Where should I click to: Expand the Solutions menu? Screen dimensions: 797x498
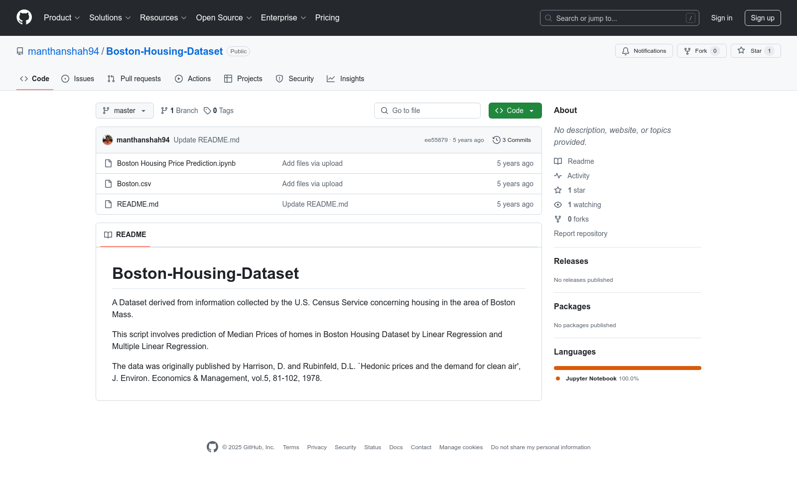pyautogui.click(x=110, y=17)
